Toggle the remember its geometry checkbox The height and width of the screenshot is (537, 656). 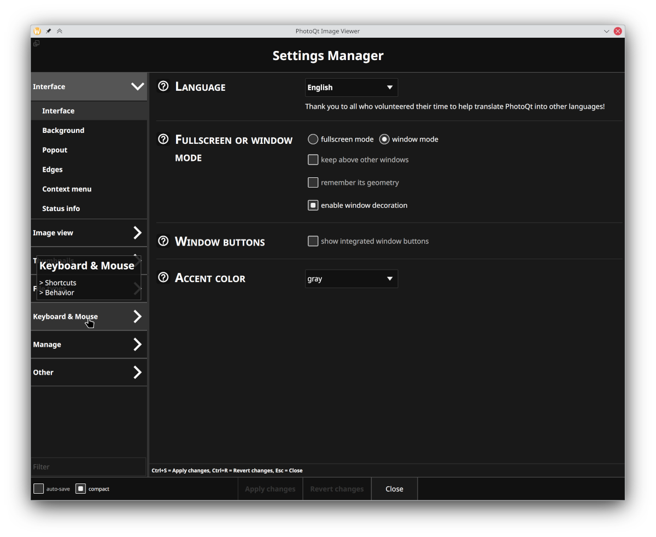[x=313, y=183]
